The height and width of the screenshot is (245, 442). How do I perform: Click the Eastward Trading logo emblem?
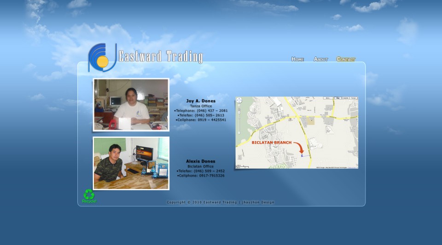pos(102,57)
